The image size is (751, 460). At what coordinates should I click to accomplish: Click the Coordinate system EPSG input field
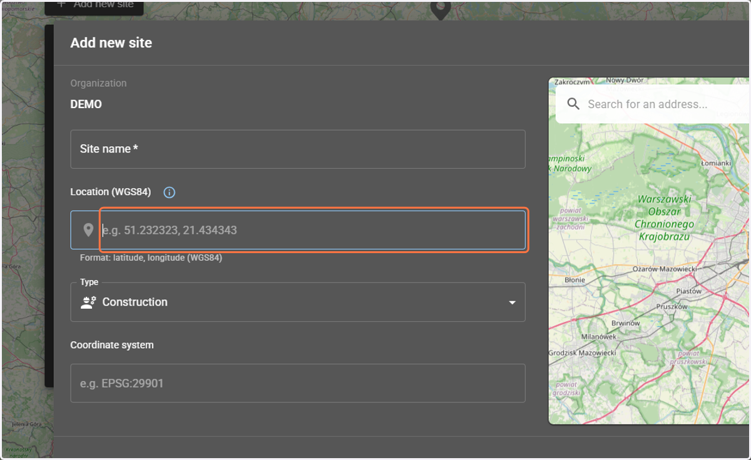click(298, 383)
